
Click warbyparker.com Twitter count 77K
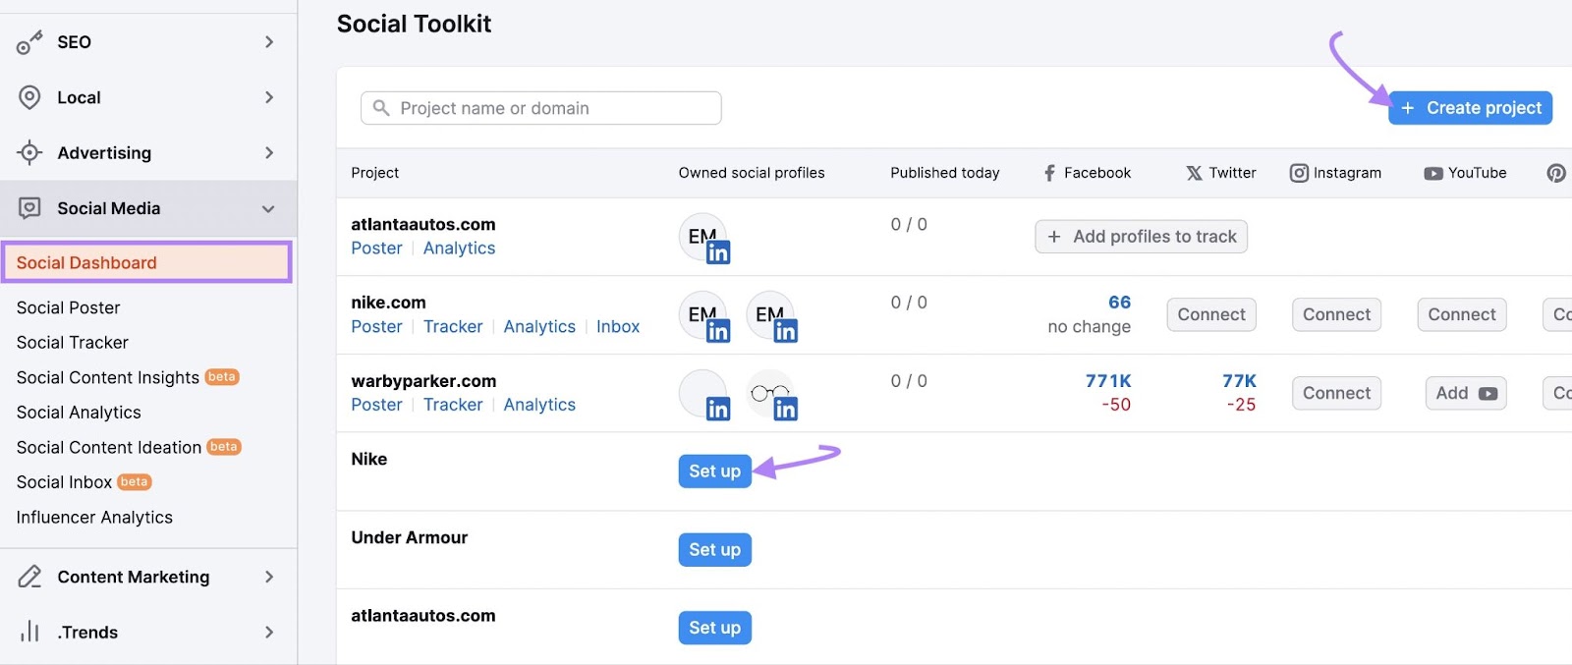point(1239,381)
